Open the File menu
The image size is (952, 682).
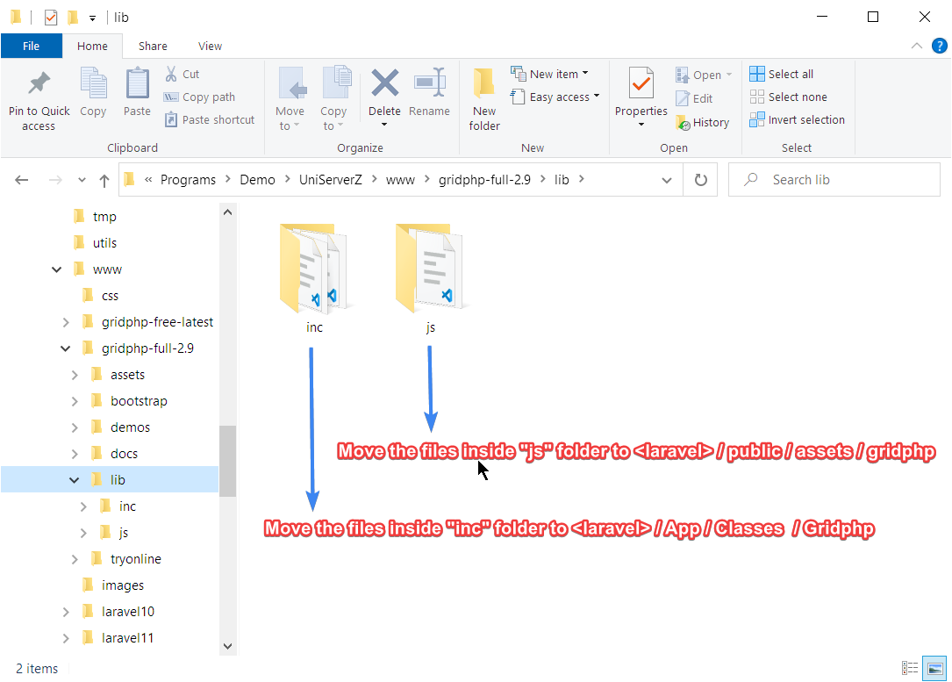pyautogui.click(x=31, y=47)
